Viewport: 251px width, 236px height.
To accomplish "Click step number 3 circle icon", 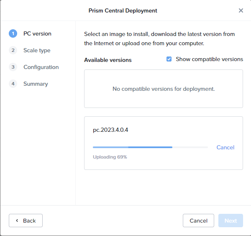I will tap(13, 67).
